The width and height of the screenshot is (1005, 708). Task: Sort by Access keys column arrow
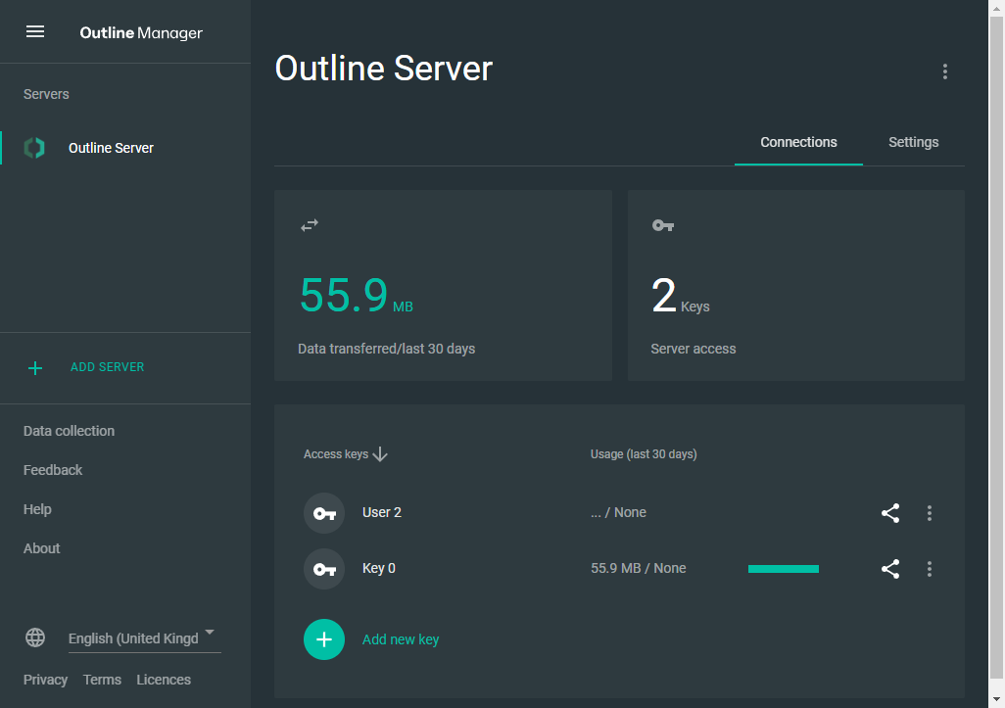tap(380, 454)
